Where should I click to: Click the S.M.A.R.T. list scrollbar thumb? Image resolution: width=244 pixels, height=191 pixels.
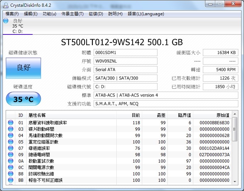coord(235,129)
